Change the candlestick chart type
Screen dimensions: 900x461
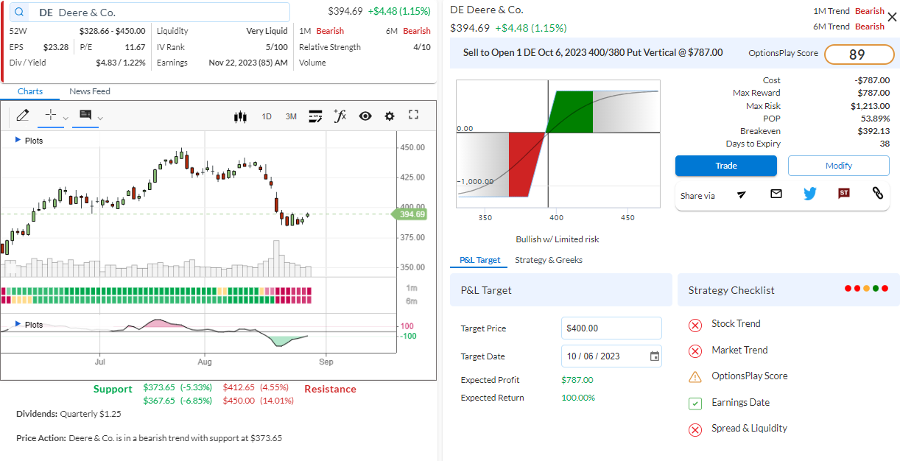click(x=239, y=116)
